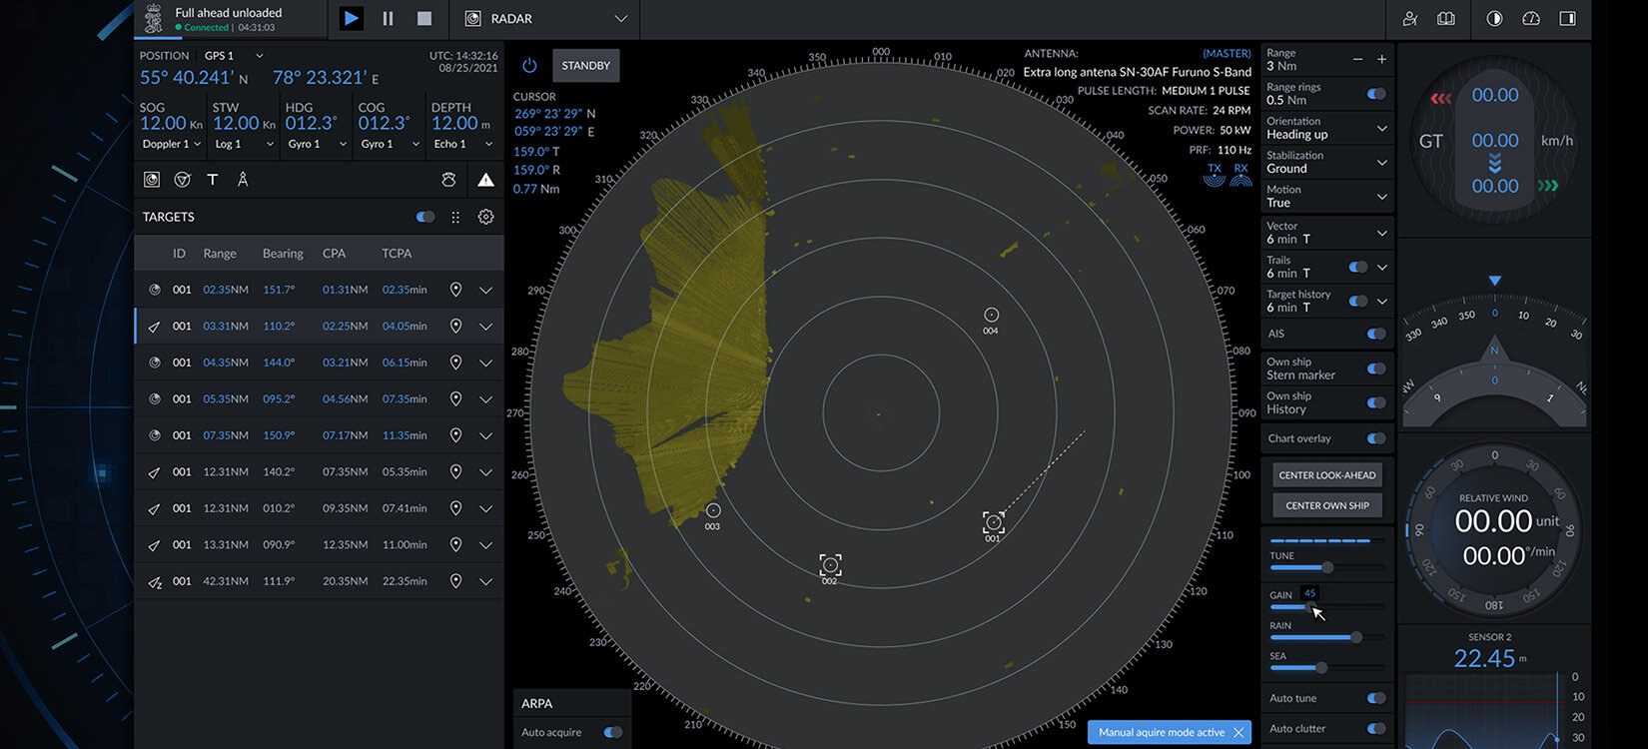Viewport: 1648px width, 749px height.
Task: Click the CENTER OWN SHIP button
Action: tap(1326, 505)
